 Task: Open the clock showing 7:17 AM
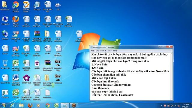186,106
